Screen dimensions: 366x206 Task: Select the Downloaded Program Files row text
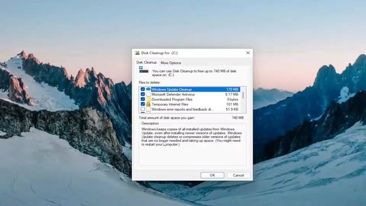(172, 99)
